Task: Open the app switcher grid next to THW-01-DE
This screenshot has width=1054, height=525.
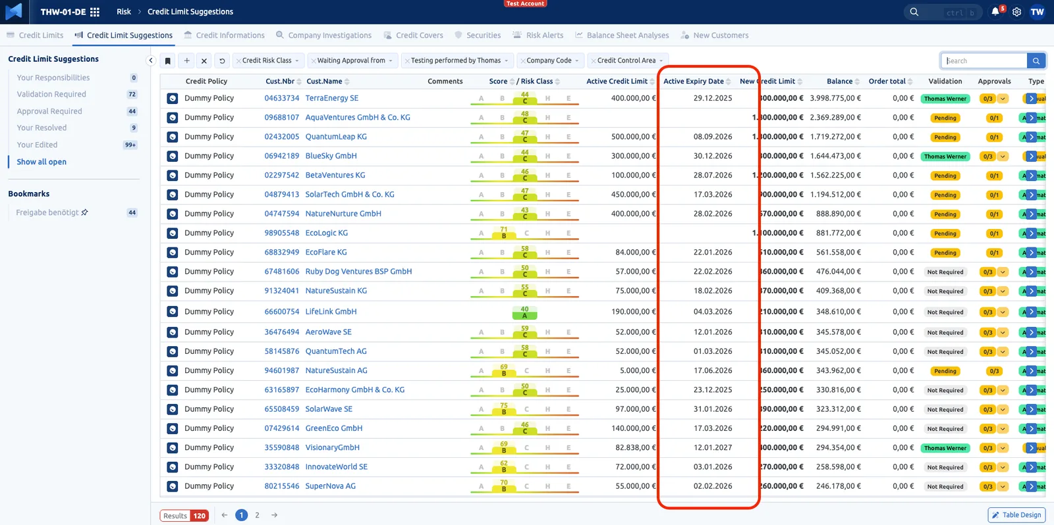Action: click(x=95, y=12)
